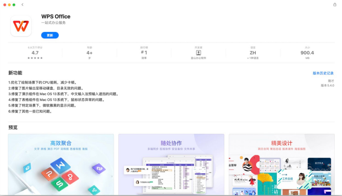Open the 高效聚合 preview screenshot
This screenshot has width=342, height=196.
click(x=61, y=164)
